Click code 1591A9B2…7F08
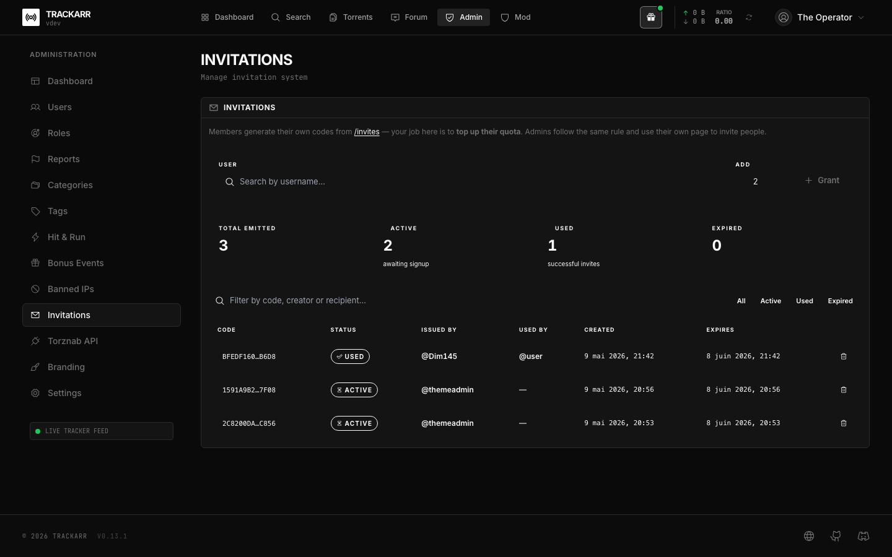892x557 pixels. [x=249, y=390]
